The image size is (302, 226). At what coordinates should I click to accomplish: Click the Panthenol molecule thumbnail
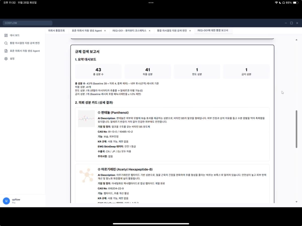pyautogui.click(x=86, y=119)
